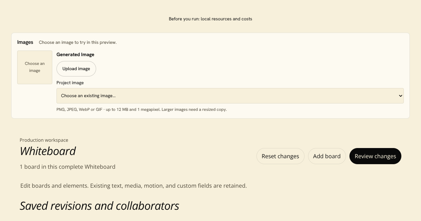Click Reset changes

click(280, 156)
